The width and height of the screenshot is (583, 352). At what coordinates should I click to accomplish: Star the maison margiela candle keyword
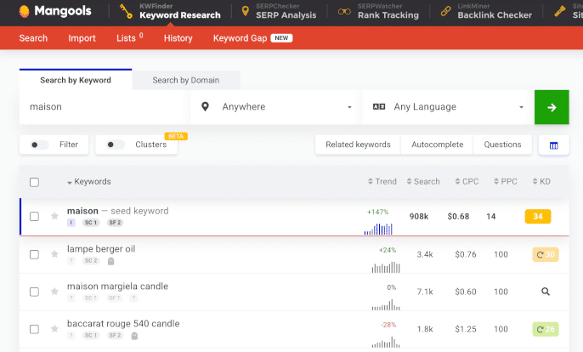[54, 292]
